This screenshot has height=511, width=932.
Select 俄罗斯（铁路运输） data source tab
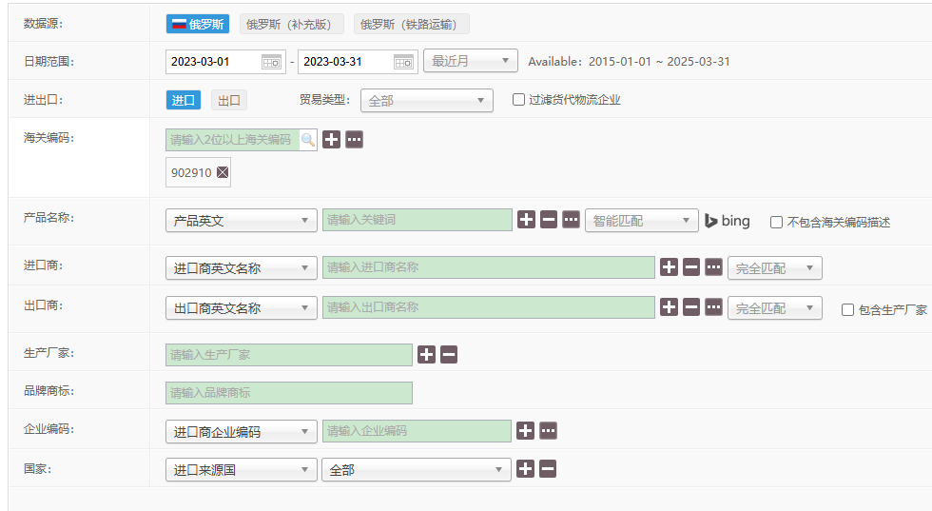pos(411,25)
